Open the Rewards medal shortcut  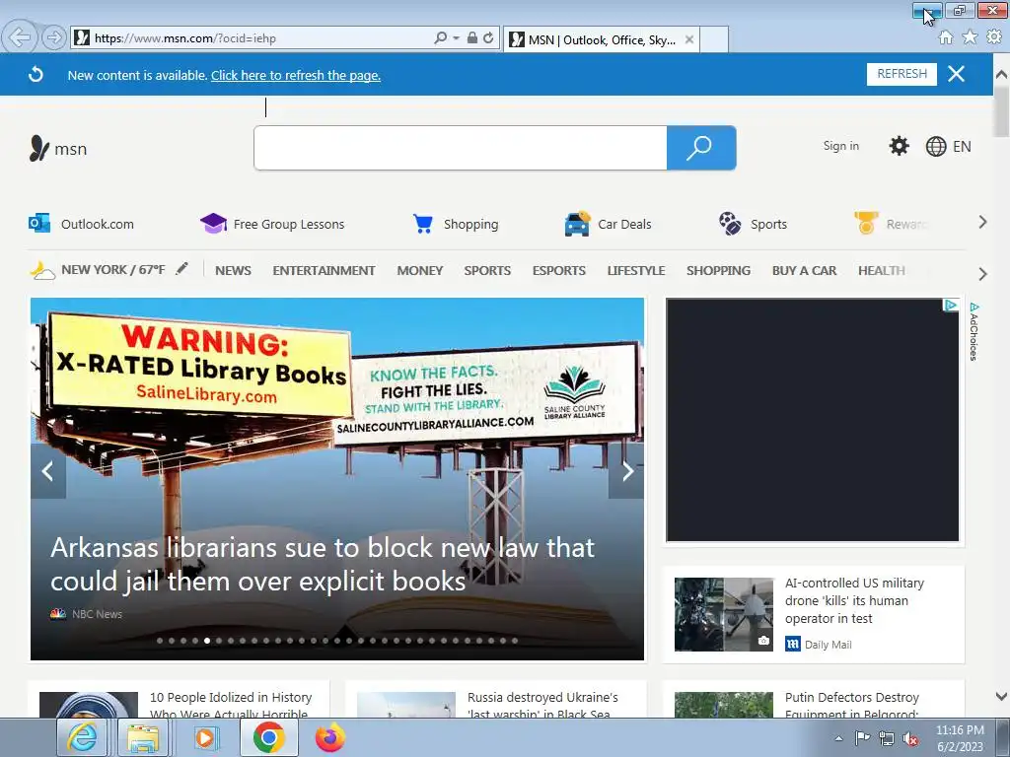[891, 224]
